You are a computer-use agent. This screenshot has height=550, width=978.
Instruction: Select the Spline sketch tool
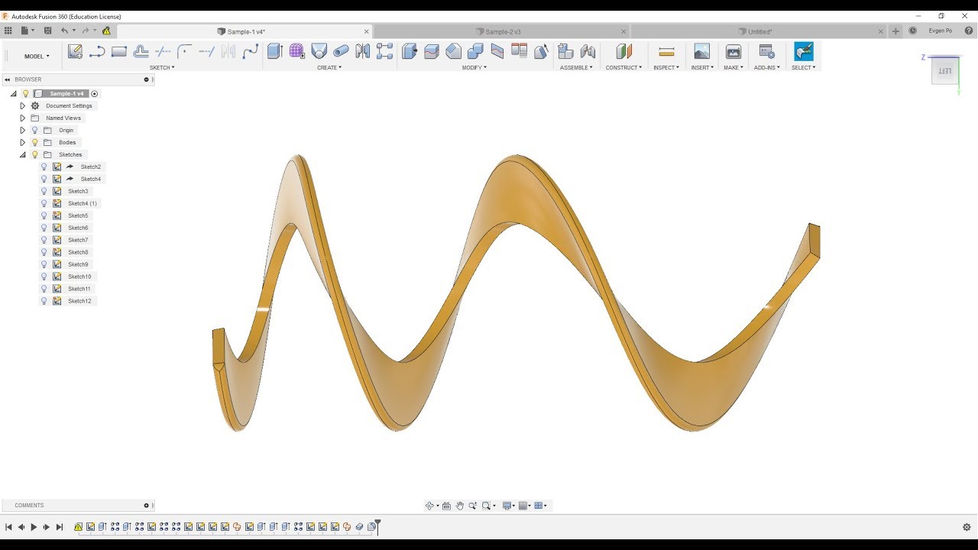250,51
